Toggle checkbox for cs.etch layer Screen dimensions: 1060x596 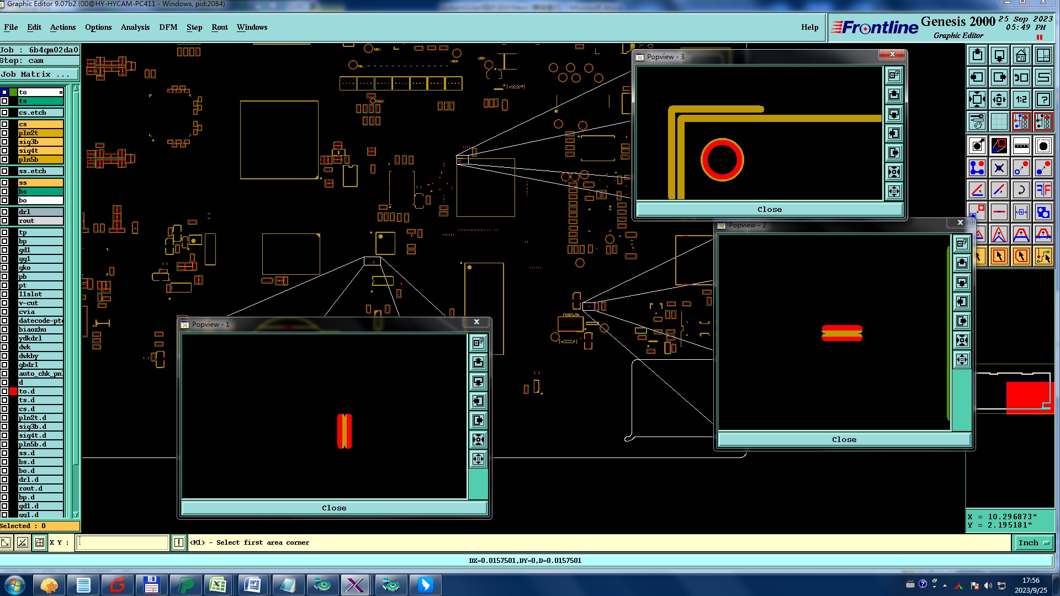coord(5,113)
